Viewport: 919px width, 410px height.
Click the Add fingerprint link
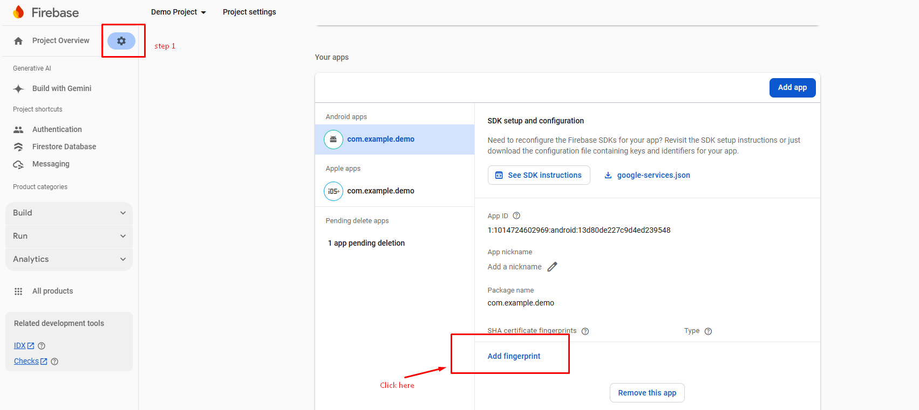coord(514,356)
